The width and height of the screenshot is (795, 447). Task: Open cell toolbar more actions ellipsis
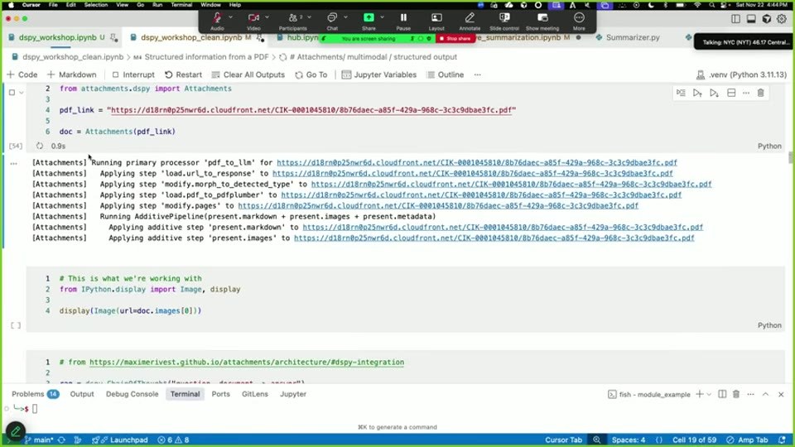(746, 93)
